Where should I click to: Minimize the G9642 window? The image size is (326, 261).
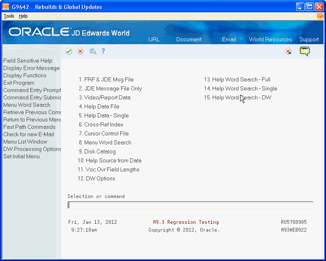300,7
